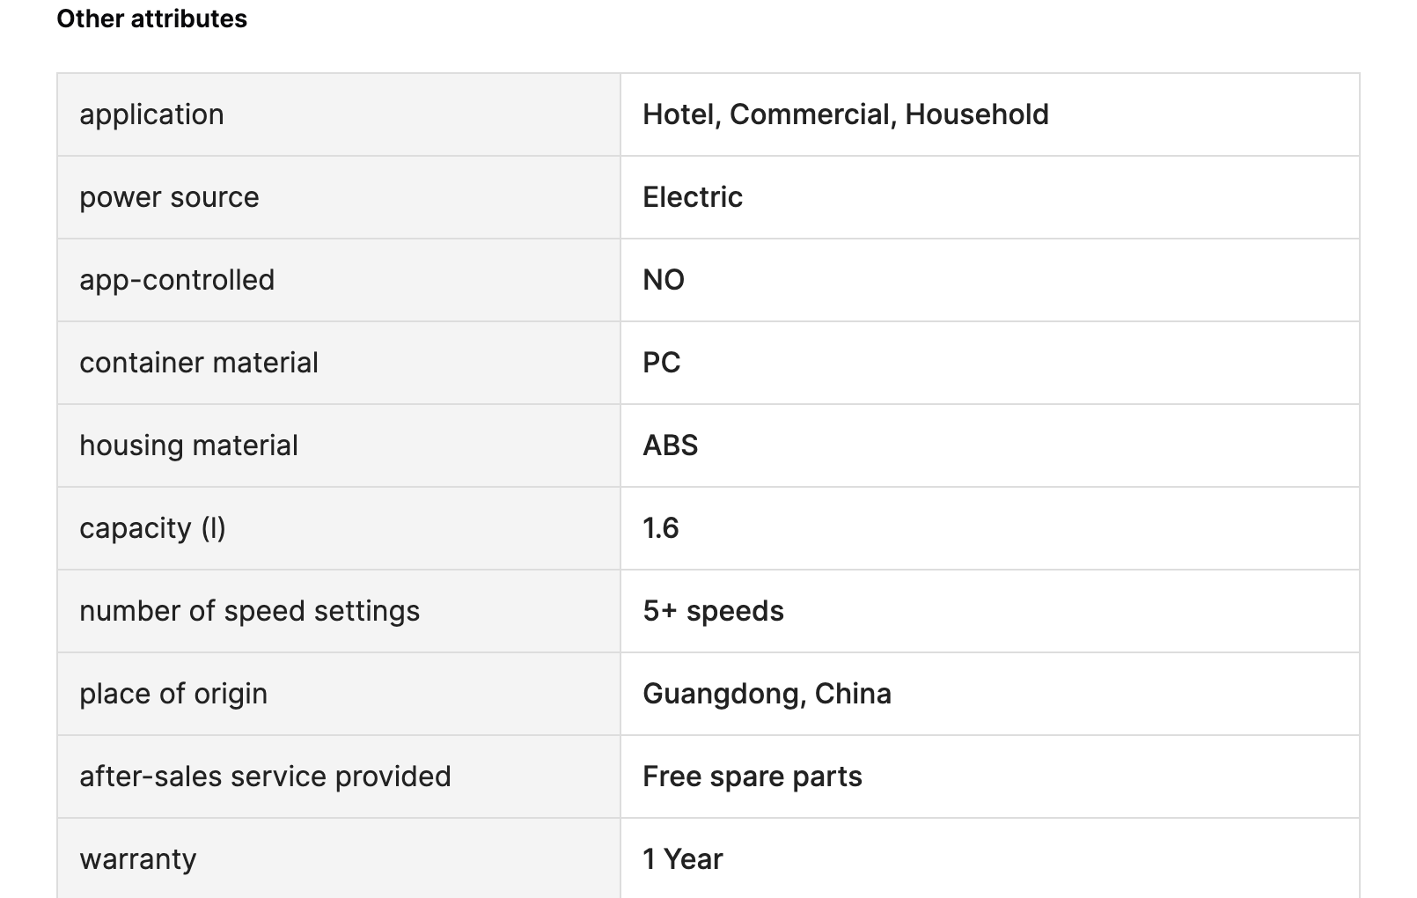Select 'number of speed settings' label
Viewport: 1417px width, 898px height.
tap(250, 611)
